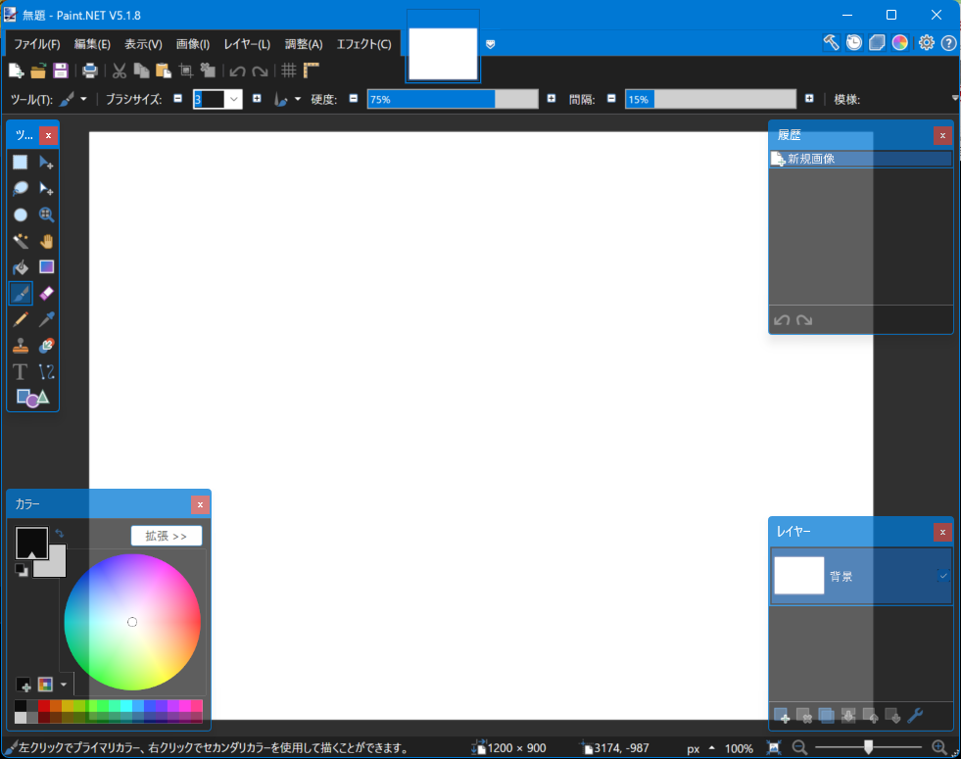Select the Move Selection tool
The image size is (961, 759).
(x=47, y=188)
